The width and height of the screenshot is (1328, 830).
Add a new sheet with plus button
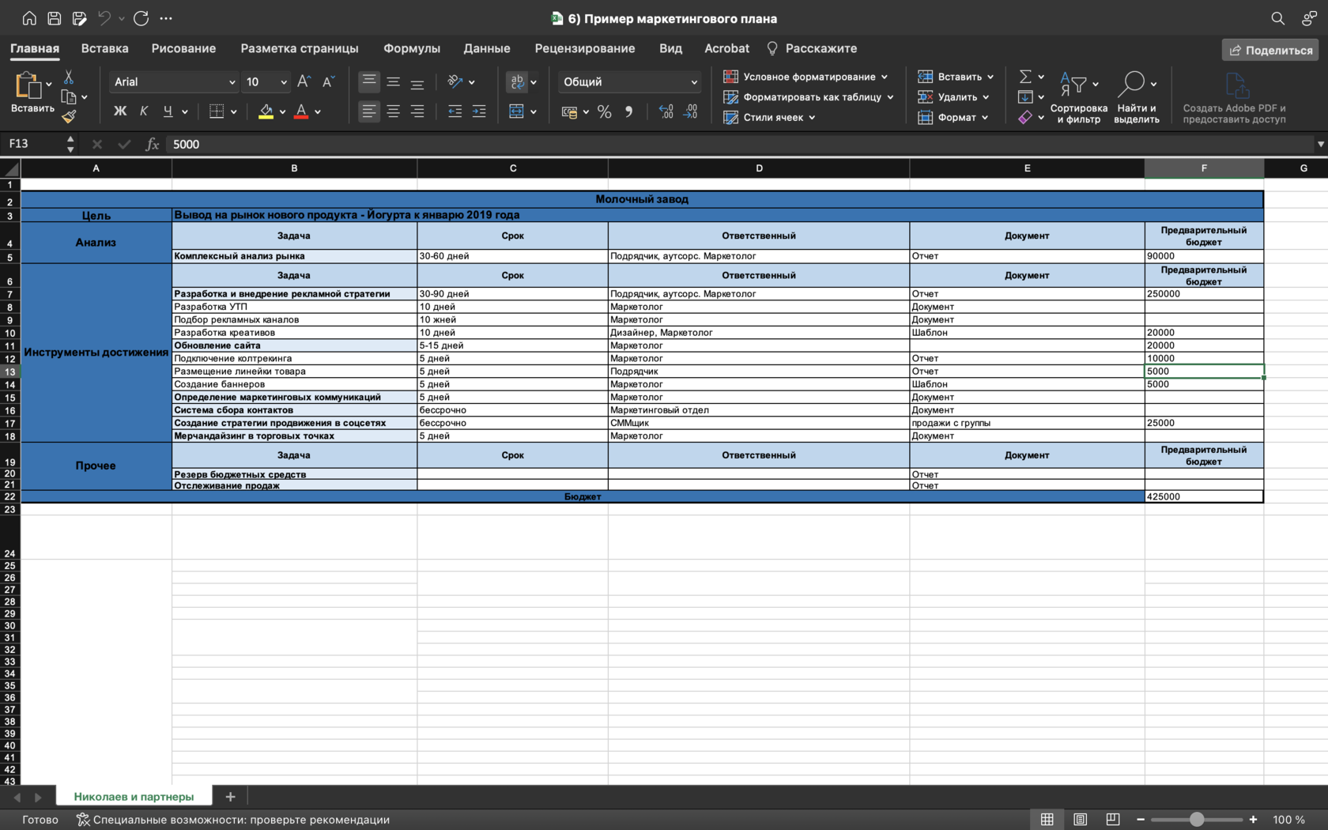(x=230, y=797)
